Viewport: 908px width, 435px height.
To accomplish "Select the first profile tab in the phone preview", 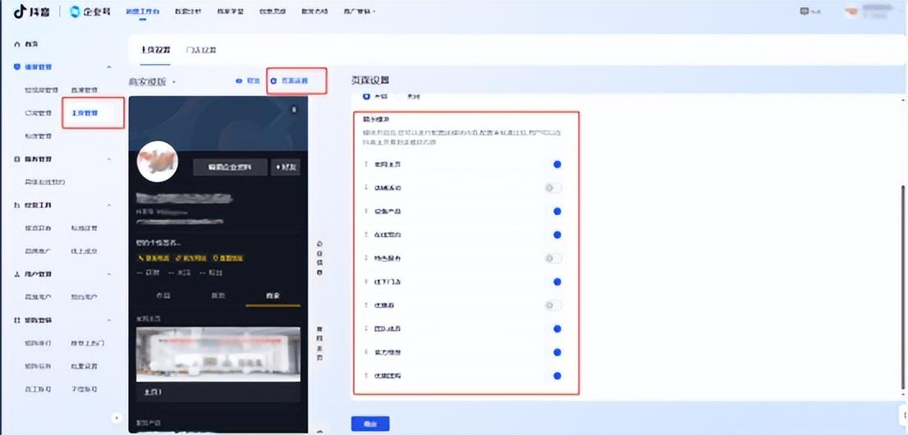I will coord(163,296).
